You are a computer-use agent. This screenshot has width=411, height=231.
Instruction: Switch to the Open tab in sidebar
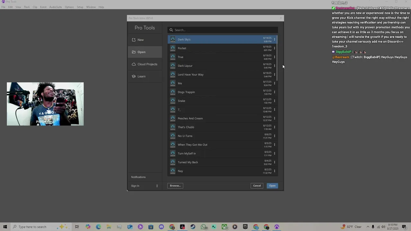point(145,52)
